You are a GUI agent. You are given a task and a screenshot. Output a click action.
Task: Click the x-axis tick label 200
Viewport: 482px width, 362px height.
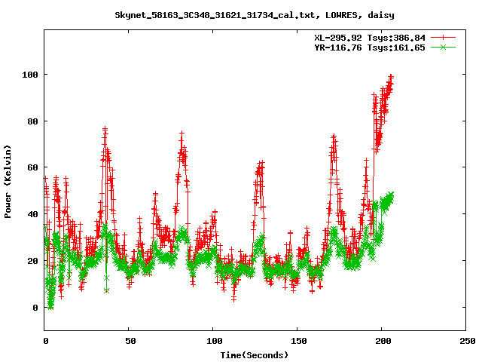tap(383, 341)
